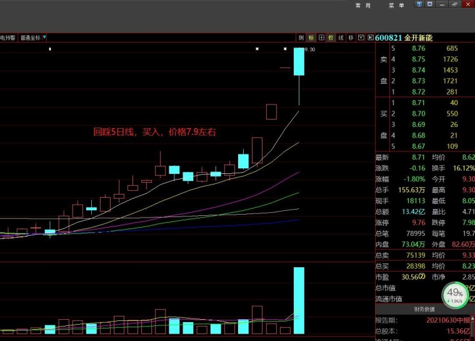This screenshot has height=341, width=475.
Task: Toggle the 权 adjustment button
Action: coord(331,38)
